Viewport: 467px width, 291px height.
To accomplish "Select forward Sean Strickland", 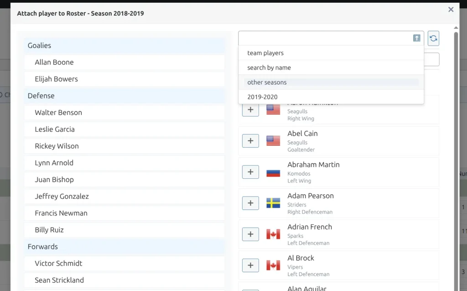I will click(125, 280).
